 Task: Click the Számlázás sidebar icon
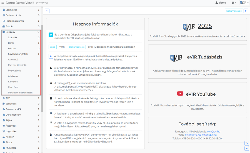pos(4,10)
